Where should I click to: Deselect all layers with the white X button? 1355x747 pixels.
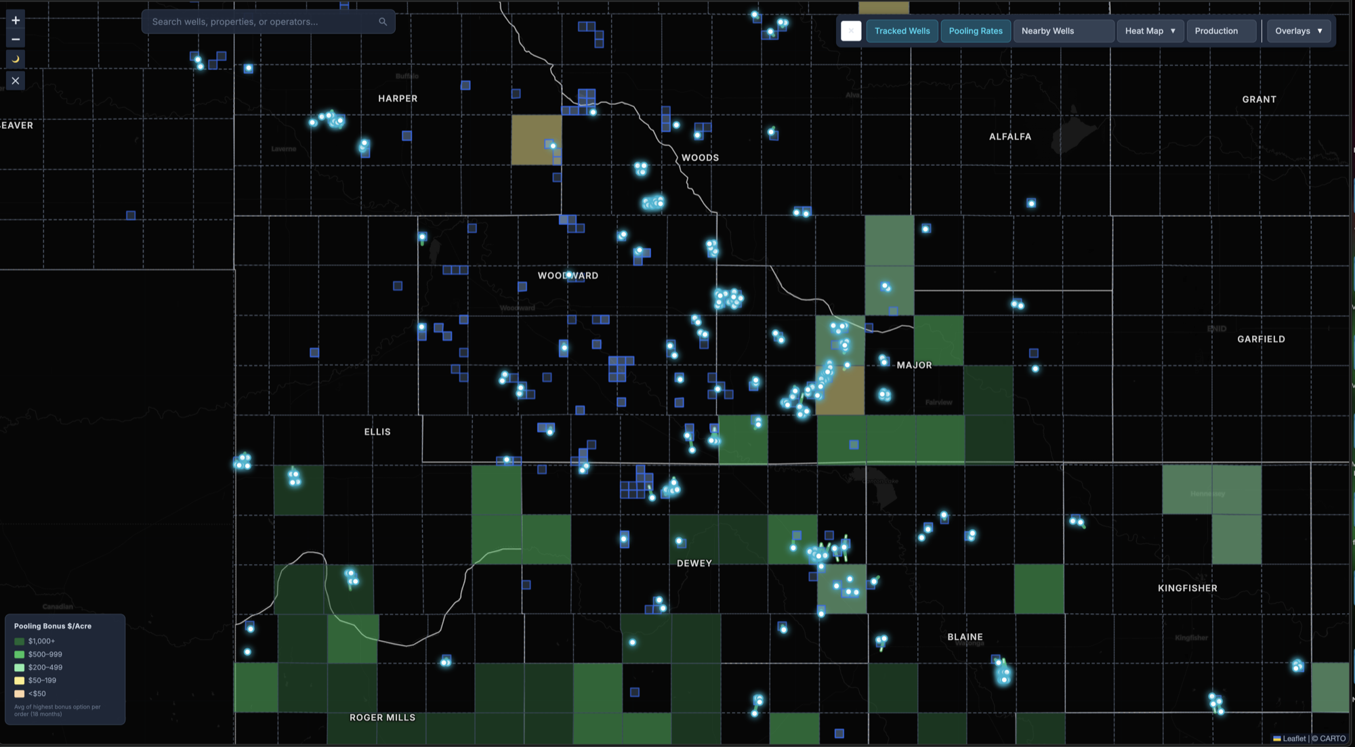[851, 30]
